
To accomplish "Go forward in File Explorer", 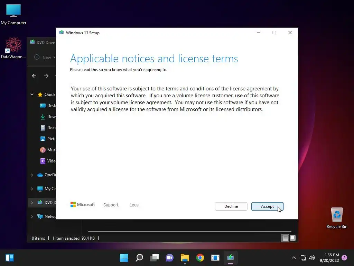I will click(x=46, y=76).
